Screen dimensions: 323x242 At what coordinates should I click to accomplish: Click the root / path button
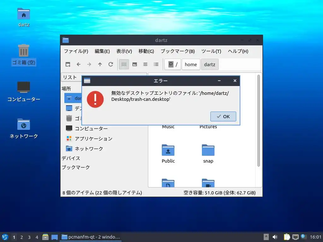point(173,64)
